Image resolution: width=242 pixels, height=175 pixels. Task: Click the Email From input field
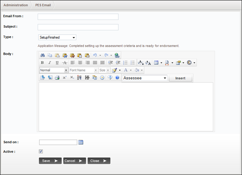[78, 17]
